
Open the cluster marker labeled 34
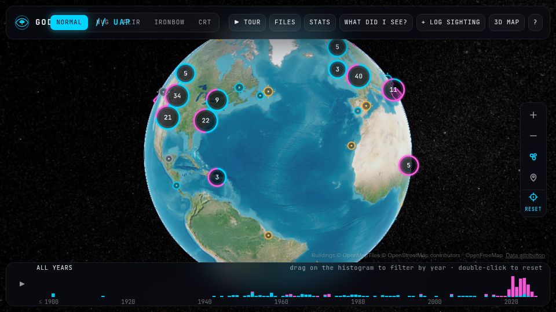click(177, 95)
